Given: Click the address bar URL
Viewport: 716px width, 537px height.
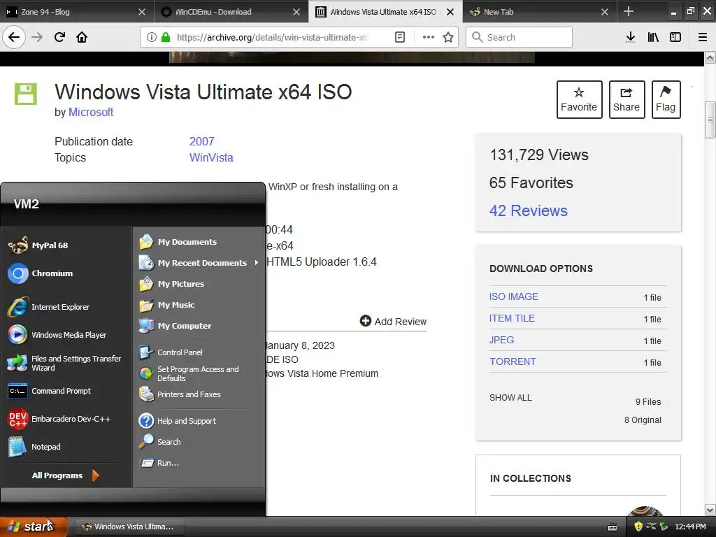Looking at the screenshot, I should point(272,37).
